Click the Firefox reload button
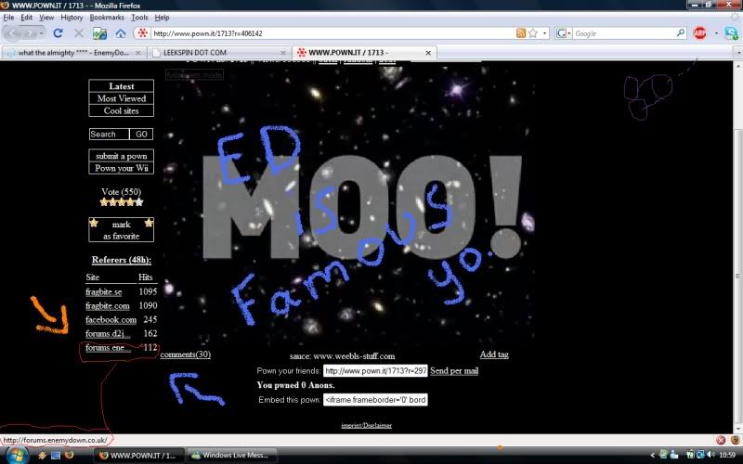The height and width of the screenshot is (464, 743). (58, 33)
